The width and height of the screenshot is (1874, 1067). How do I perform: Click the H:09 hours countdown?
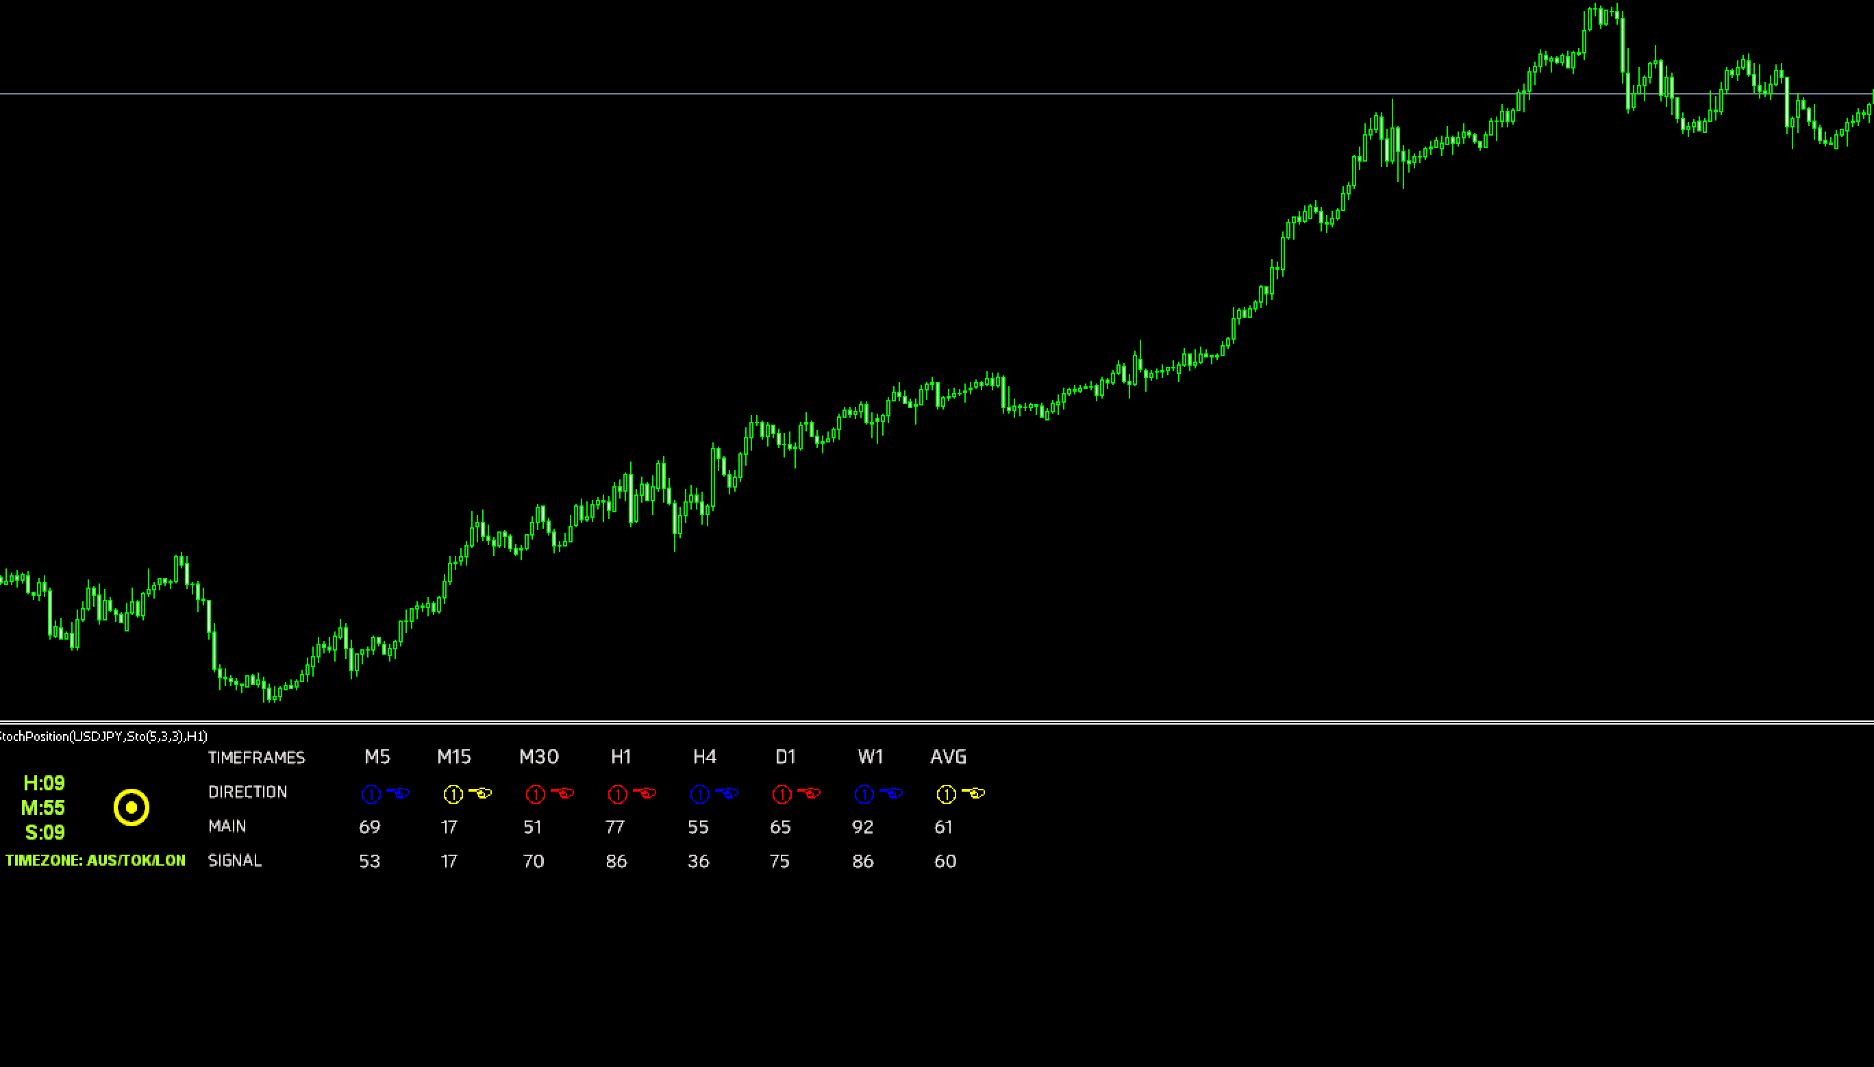(44, 783)
